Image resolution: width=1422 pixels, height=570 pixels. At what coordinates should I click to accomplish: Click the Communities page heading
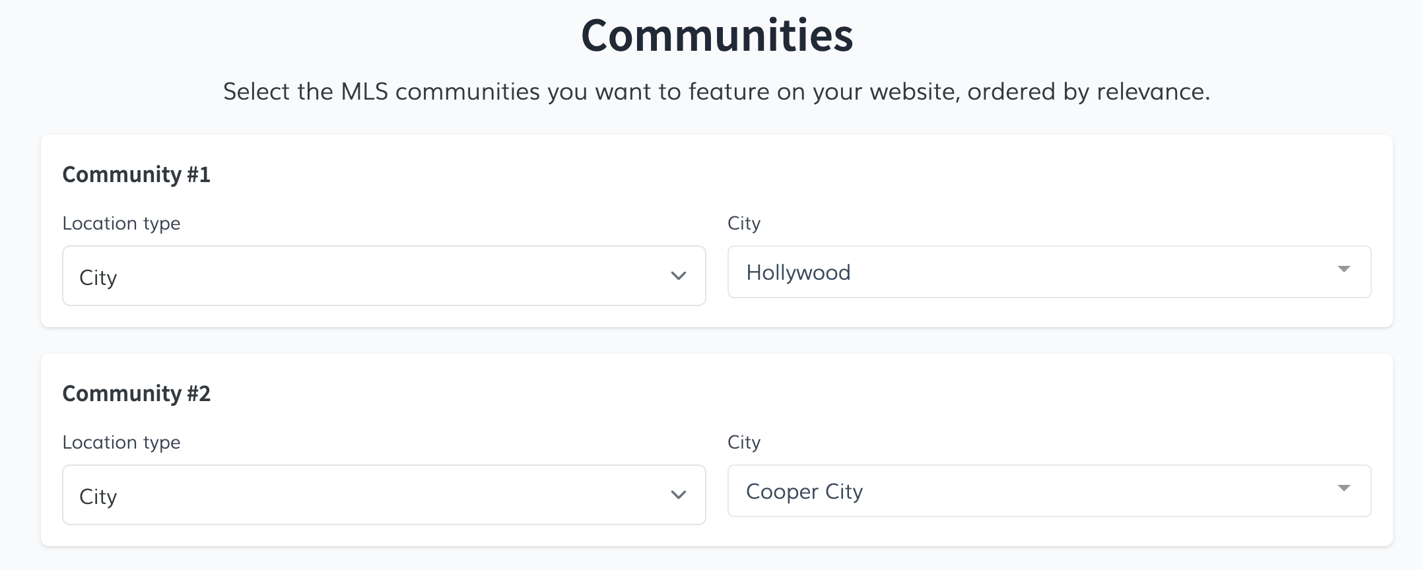tap(717, 36)
